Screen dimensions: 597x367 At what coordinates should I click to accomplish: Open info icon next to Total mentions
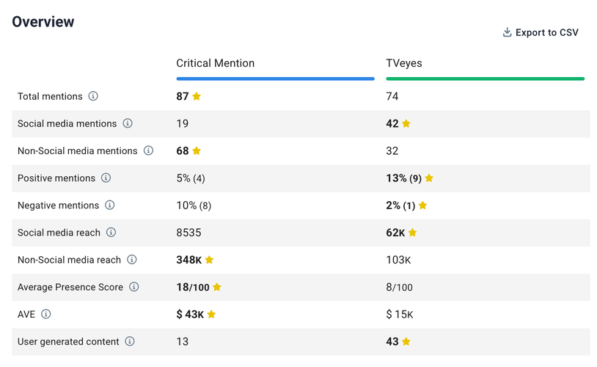tap(93, 96)
